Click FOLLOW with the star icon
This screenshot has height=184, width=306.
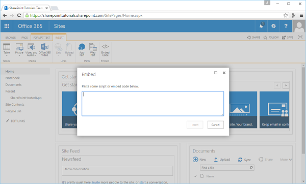click(271, 37)
